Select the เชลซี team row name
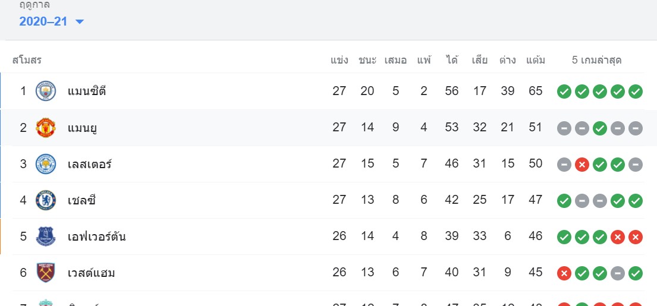 [81, 200]
